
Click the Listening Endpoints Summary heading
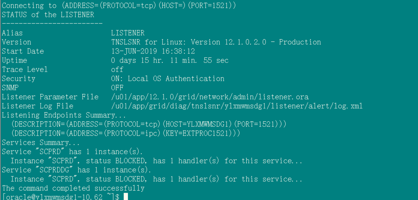tap(64, 115)
